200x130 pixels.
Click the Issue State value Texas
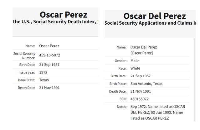point(44,80)
